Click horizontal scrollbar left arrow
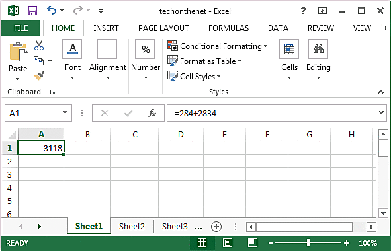The height and width of the screenshot is (251, 391). coord(251,227)
